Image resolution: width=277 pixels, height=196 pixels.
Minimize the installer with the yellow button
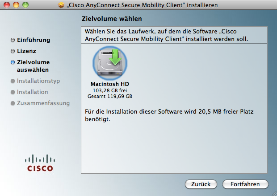16,5
